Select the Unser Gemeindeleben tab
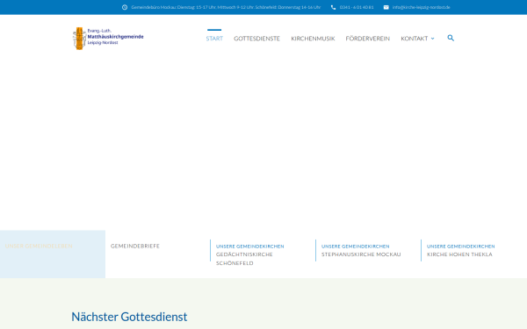 click(x=53, y=254)
